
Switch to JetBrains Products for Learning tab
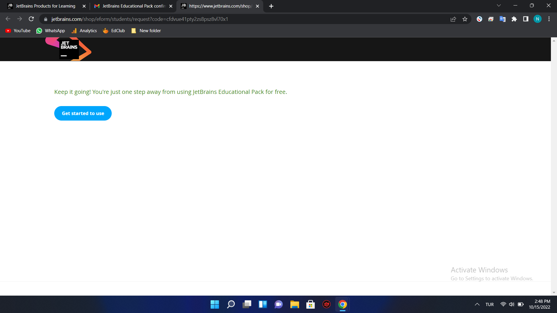click(x=46, y=6)
